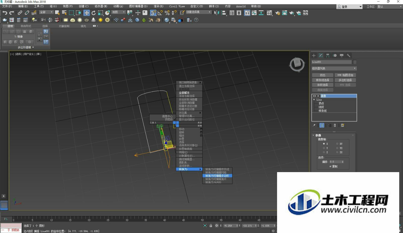Image resolution: width=403 pixels, height=233 pixels.
Task: Open Render Setup teapot with gear
Action: [278, 13]
